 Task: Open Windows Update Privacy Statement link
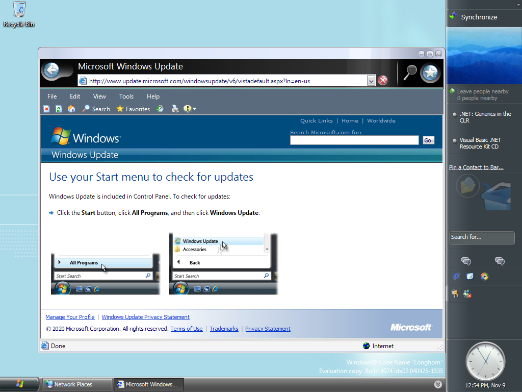coord(145,317)
